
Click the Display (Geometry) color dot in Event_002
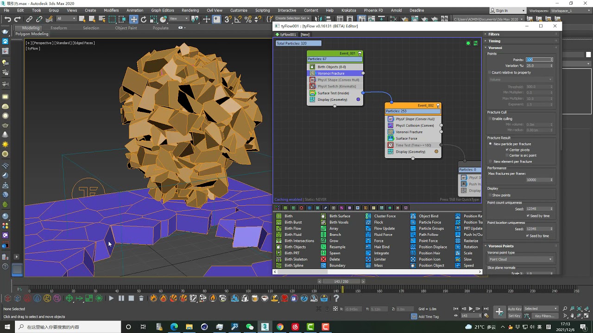[x=436, y=152]
